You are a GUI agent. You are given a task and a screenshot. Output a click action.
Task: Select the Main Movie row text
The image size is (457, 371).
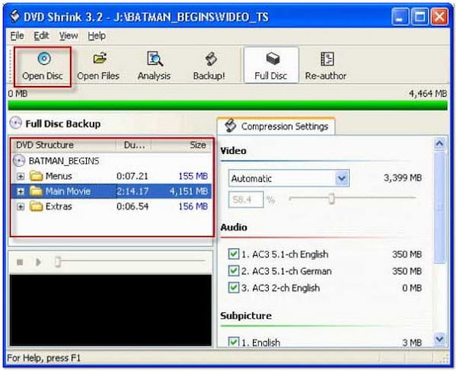68,191
